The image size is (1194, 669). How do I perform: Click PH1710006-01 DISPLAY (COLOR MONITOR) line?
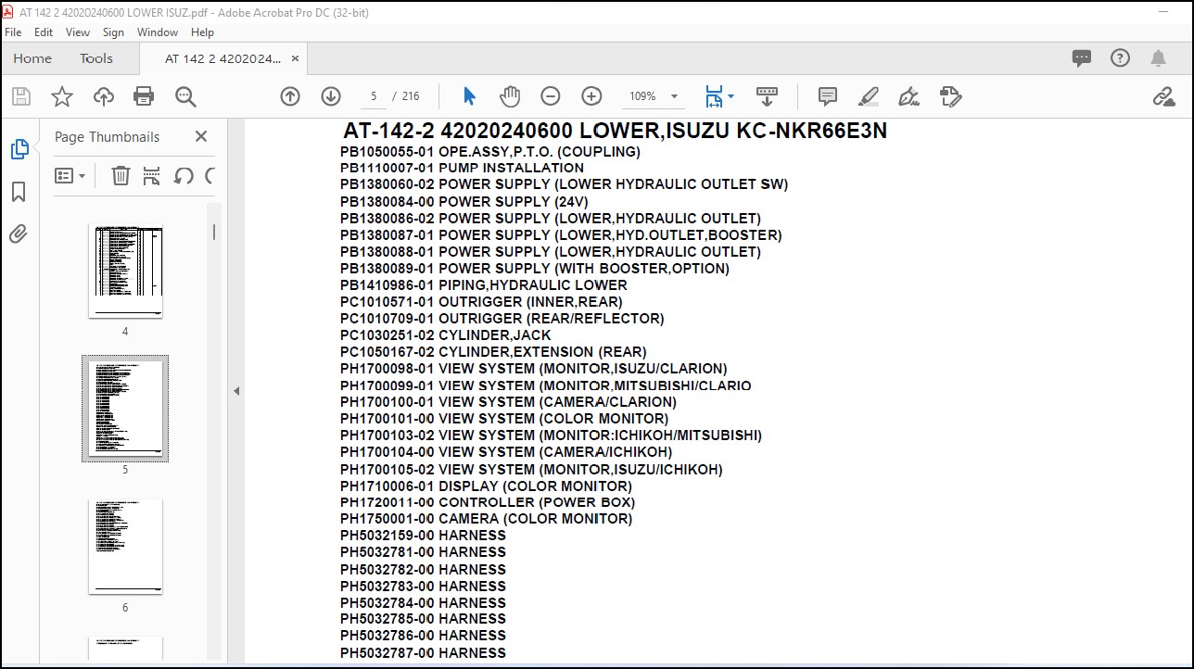pos(486,486)
